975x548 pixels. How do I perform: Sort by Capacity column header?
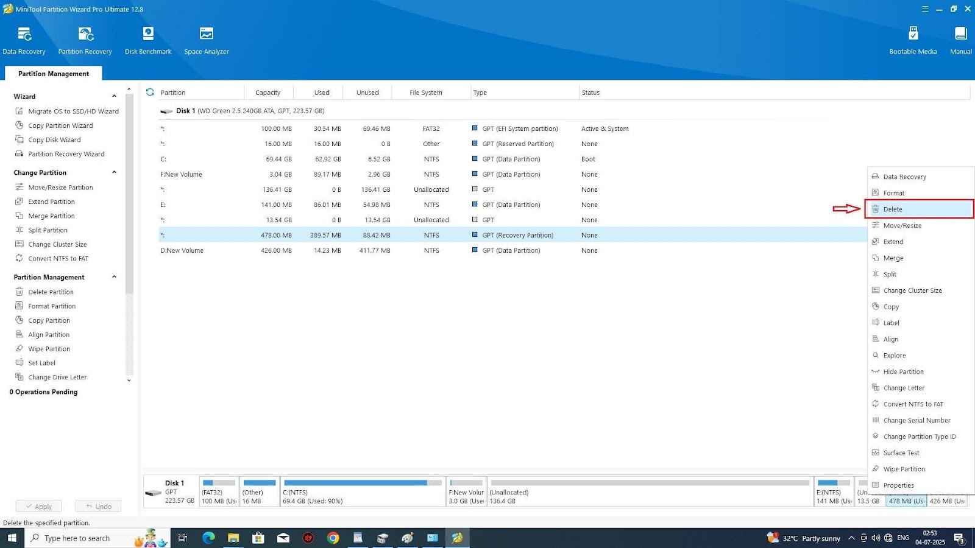[x=268, y=93]
